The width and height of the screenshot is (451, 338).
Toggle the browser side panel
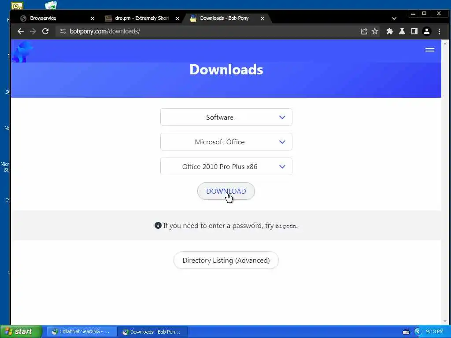414,31
